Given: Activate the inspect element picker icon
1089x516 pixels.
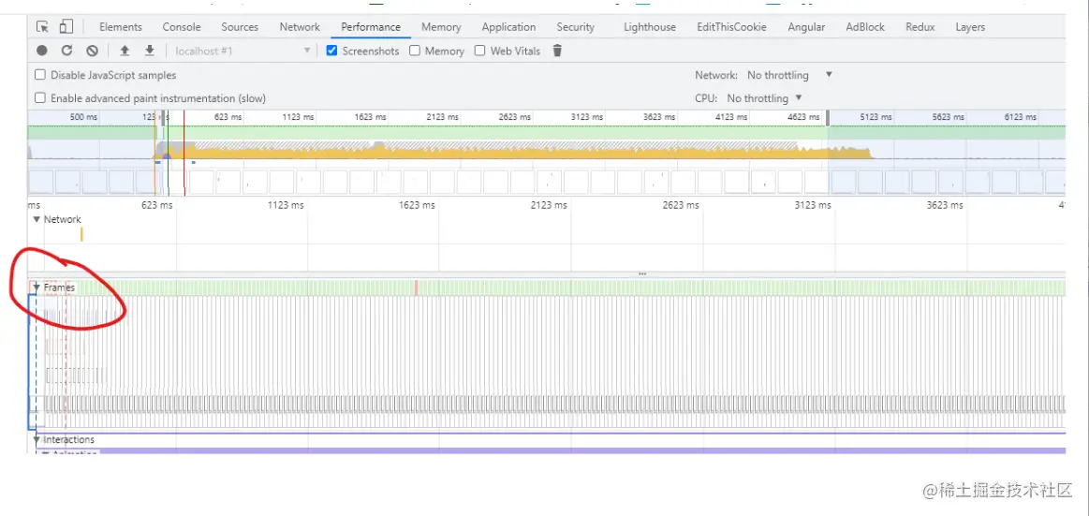Looking at the screenshot, I should click(x=42, y=27).
